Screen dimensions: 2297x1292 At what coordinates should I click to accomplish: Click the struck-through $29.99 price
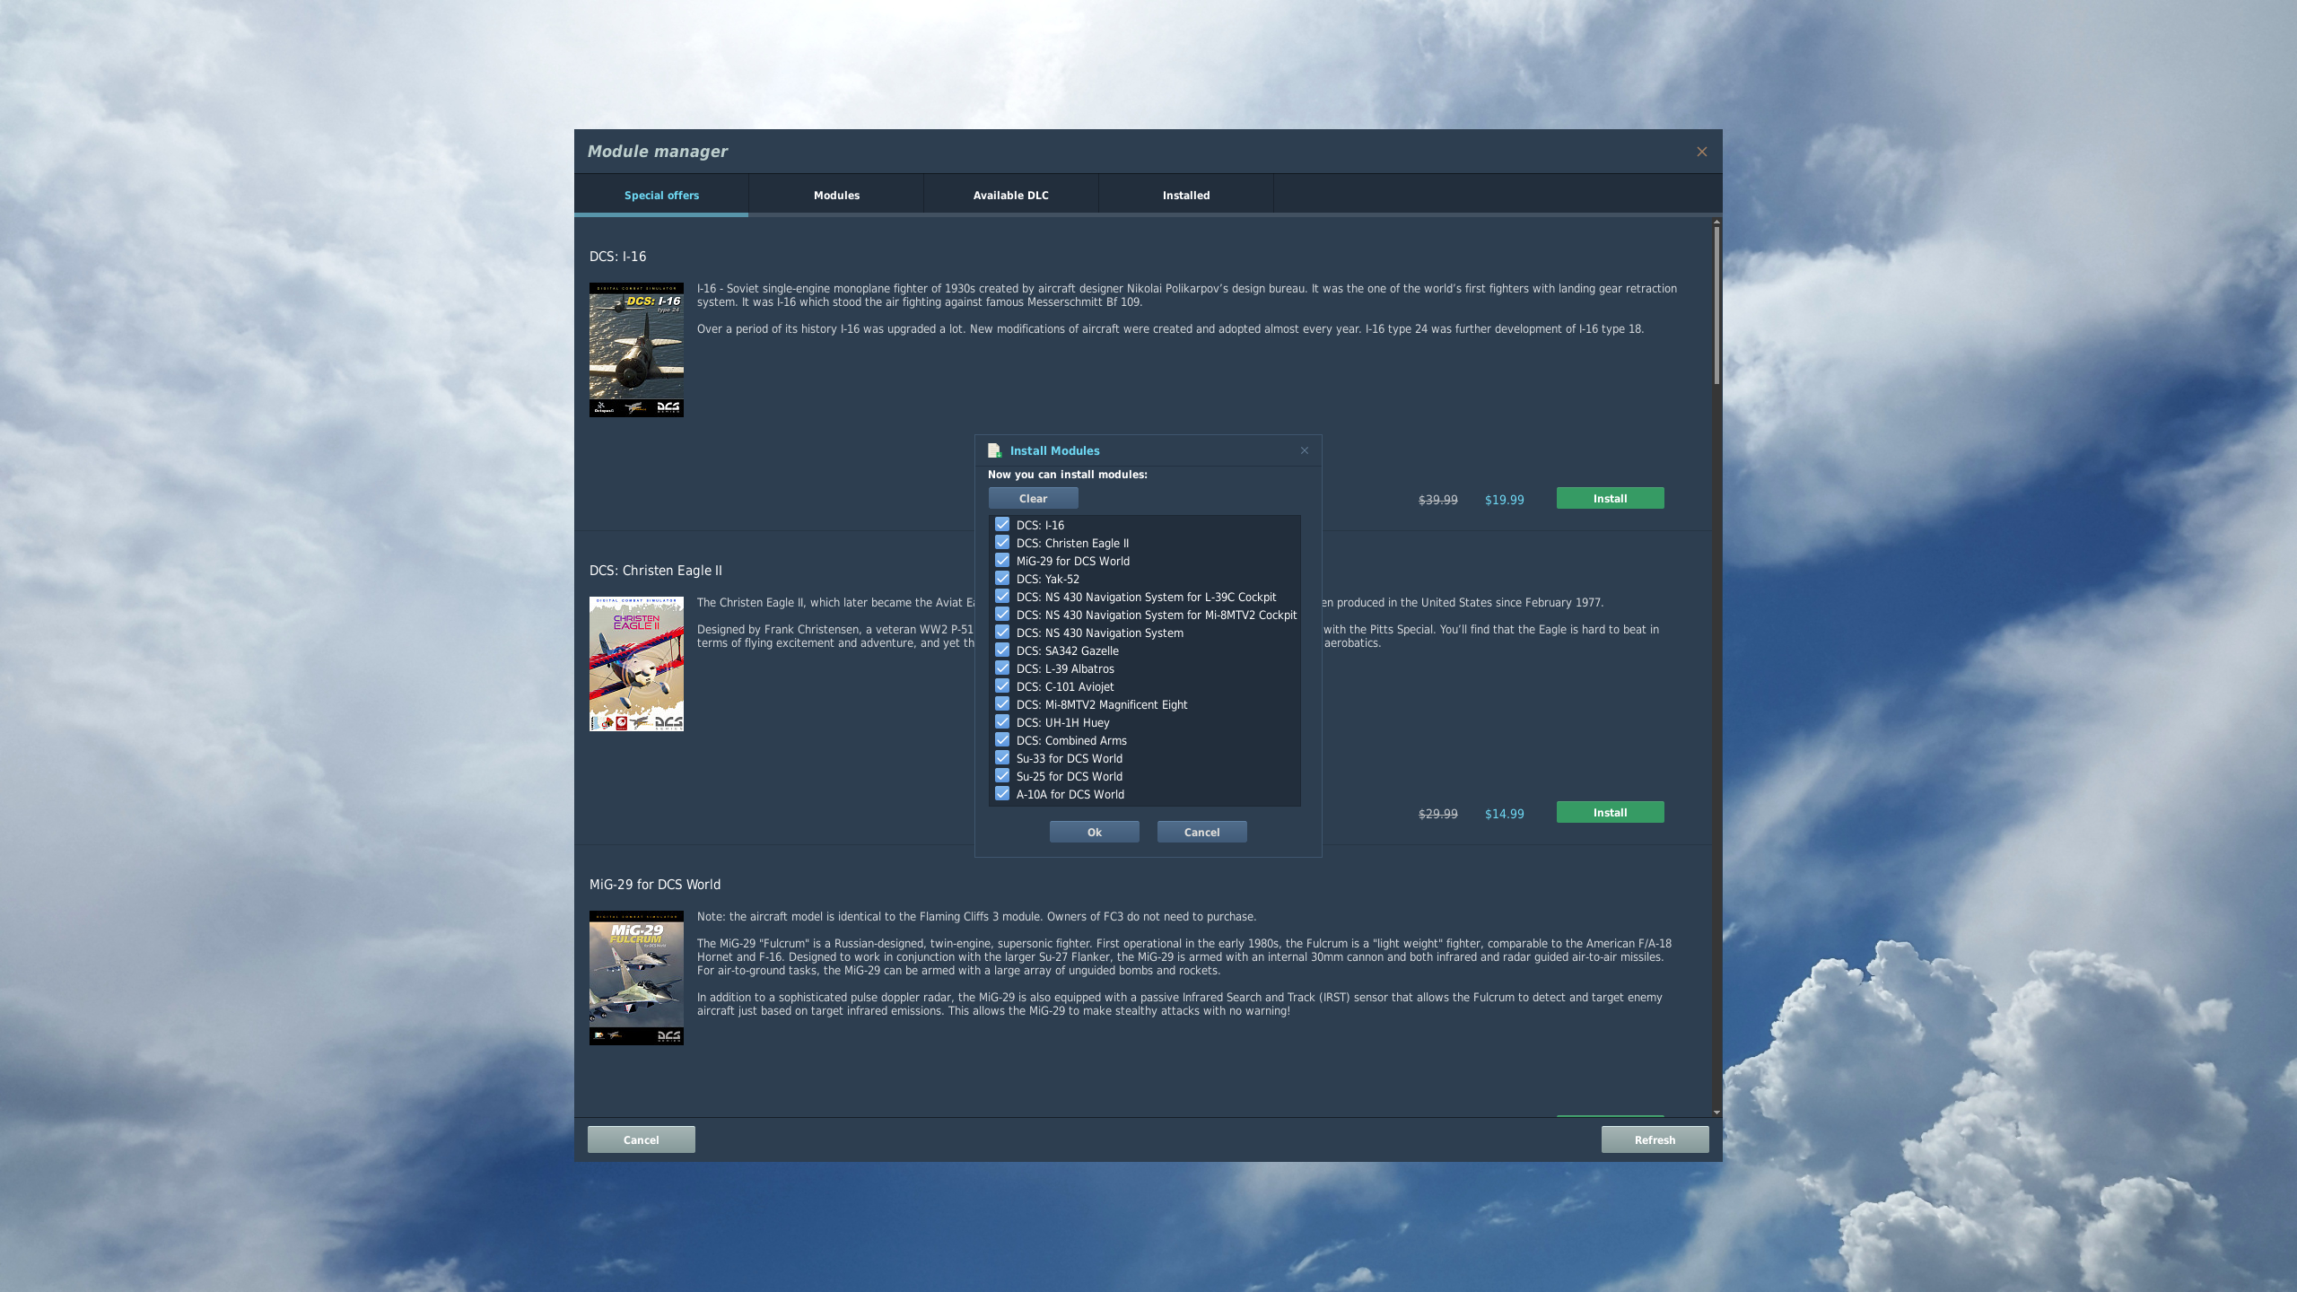1437,814
